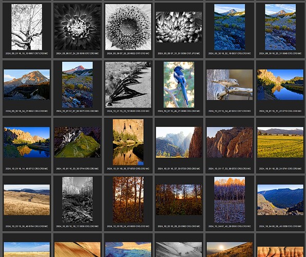Choose the orange-topped aspens frosty meadow photo

pos(229,200)
